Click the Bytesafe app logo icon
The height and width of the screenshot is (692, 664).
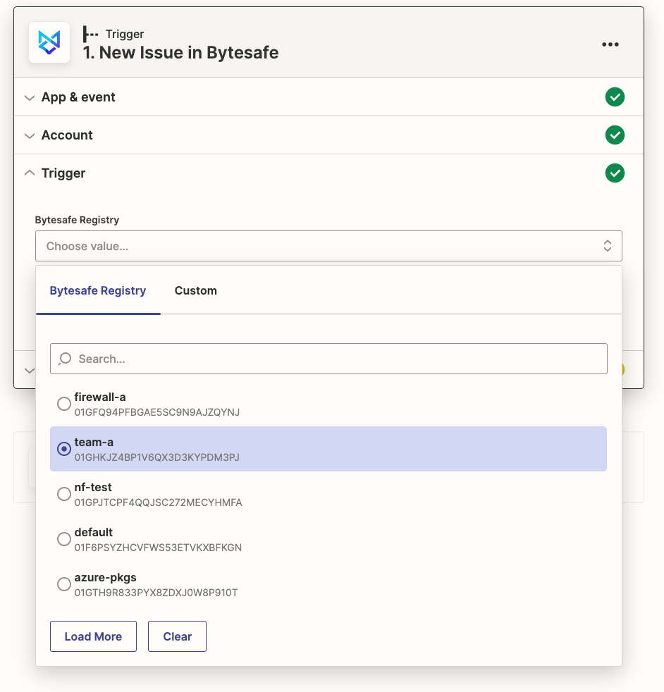(x=49, y=42)
